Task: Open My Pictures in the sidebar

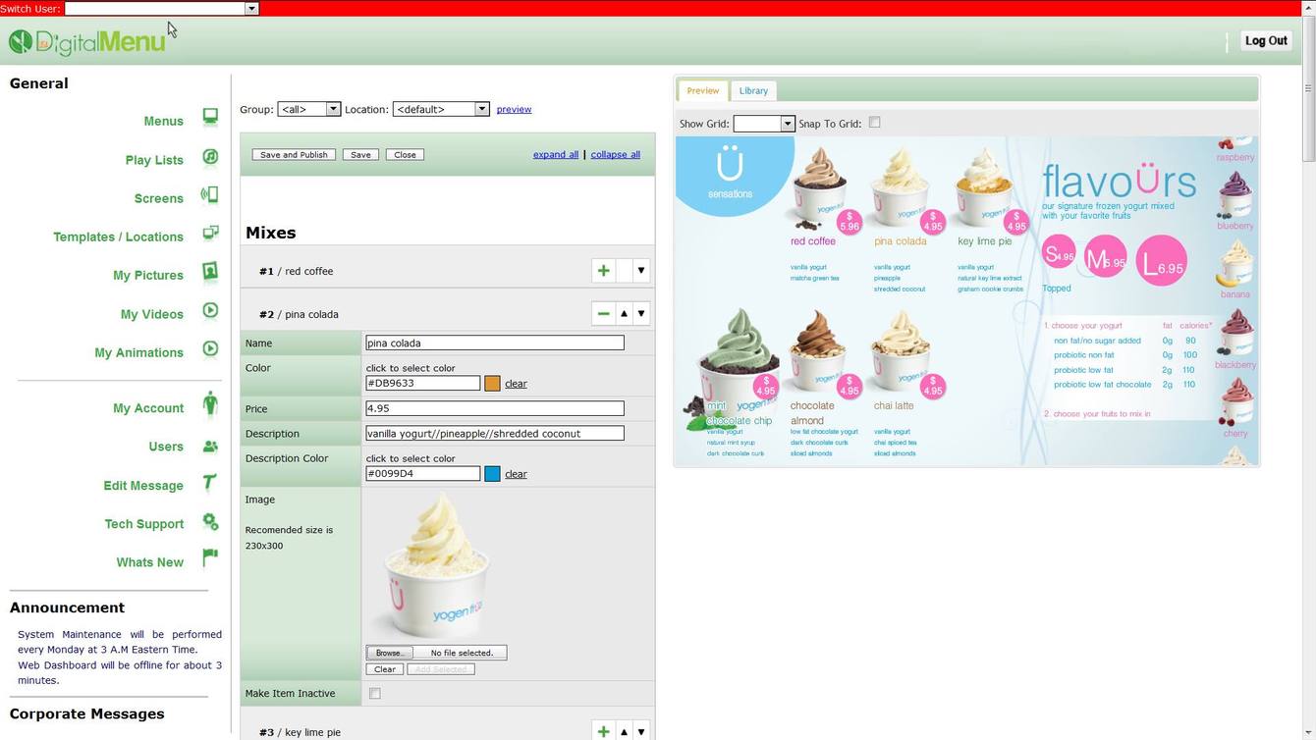Action: click(148, 275)
